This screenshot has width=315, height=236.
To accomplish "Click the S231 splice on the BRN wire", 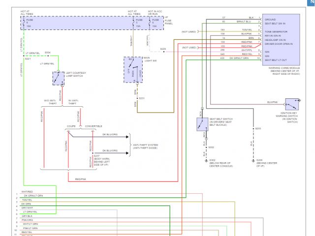I will click(x=142, y=98).
